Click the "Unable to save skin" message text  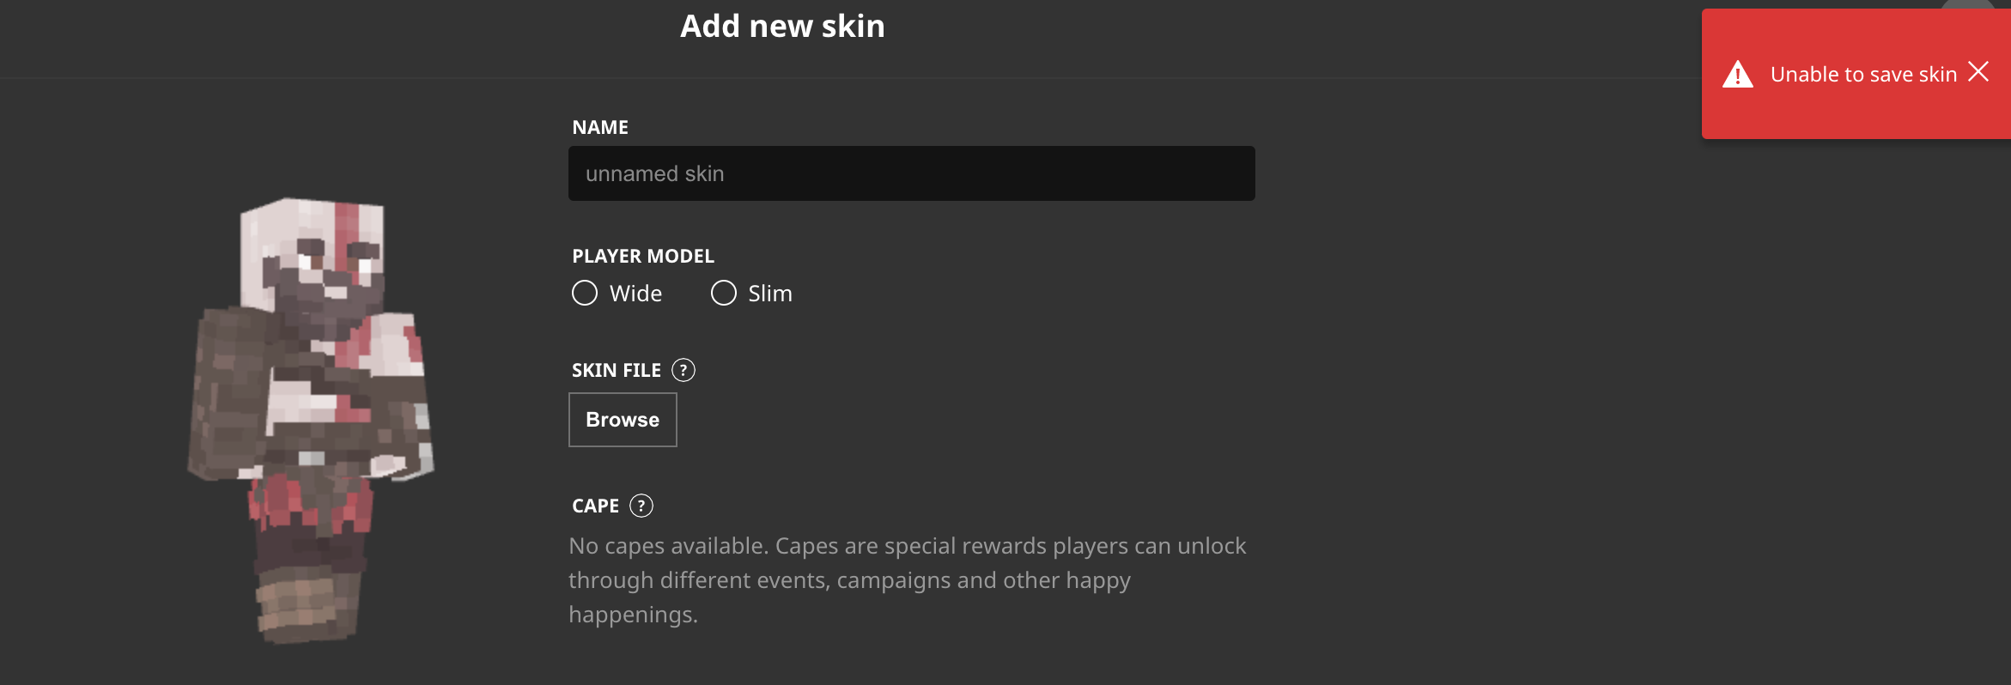coord(1863,75)
